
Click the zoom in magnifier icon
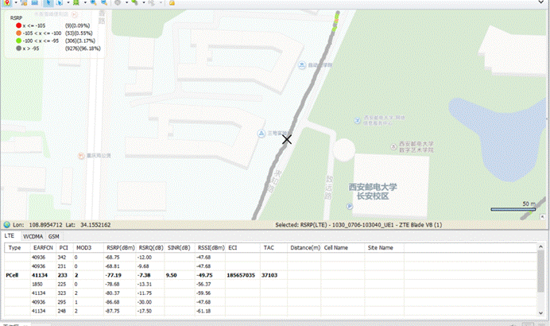click(x=93, y=3)
